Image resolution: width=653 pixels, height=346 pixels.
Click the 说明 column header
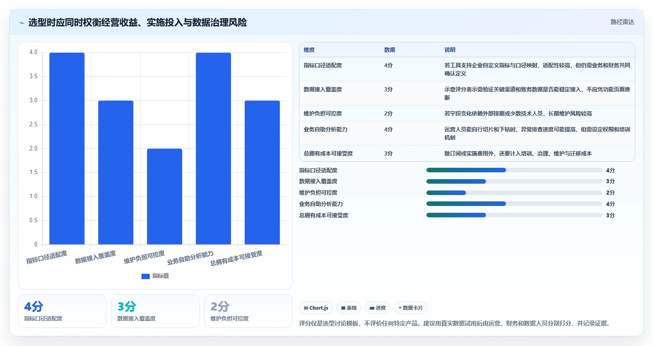click(x=450, y=50)
